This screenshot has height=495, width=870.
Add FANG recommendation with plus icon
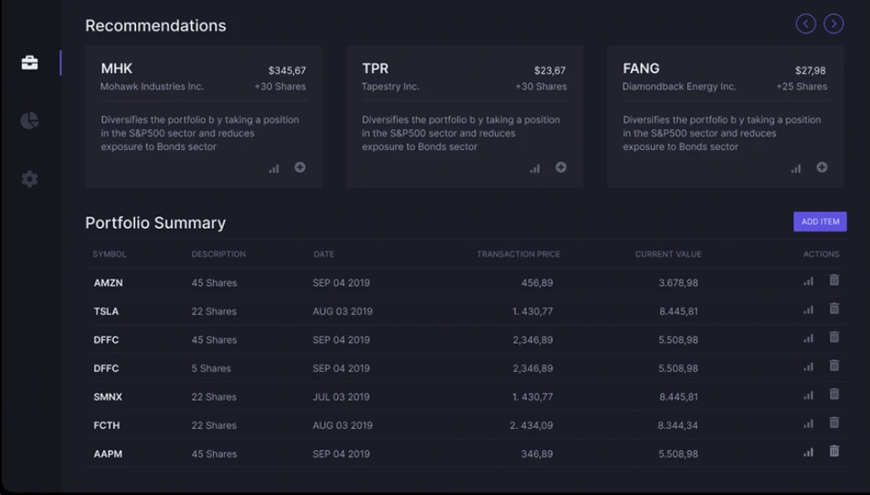point(821,168)
